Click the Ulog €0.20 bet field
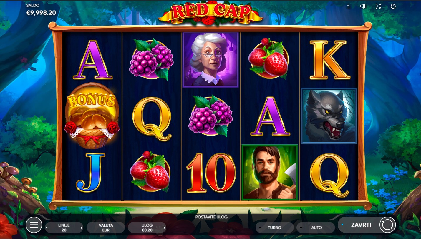The width and height of the screenshot is (421, 239). (x=147, y=228)
